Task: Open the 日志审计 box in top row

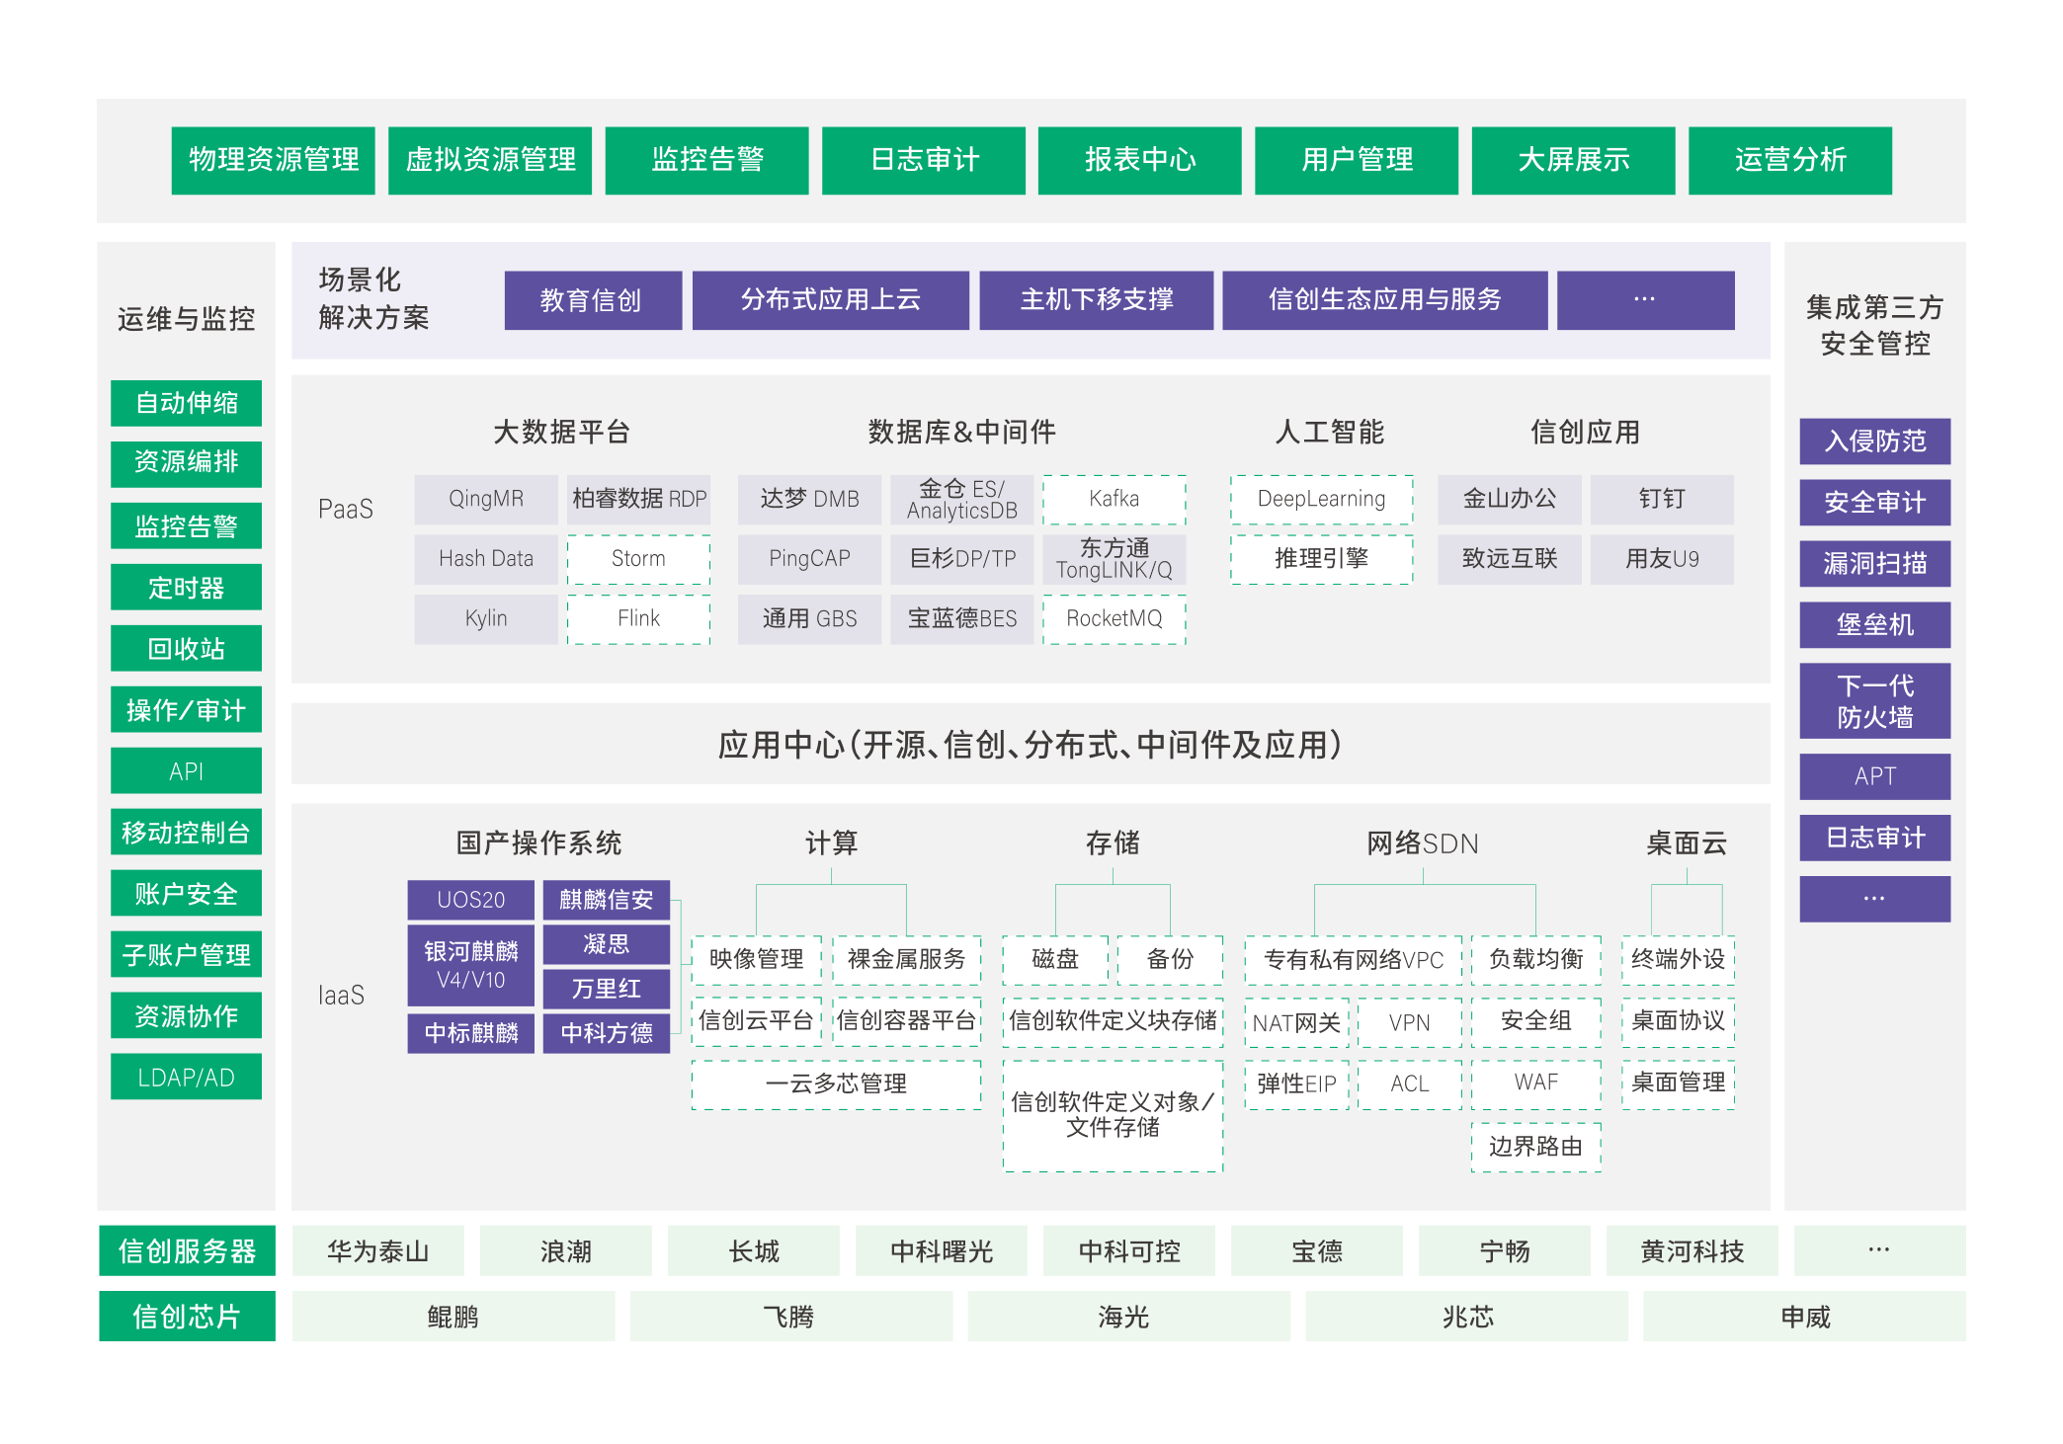Action: point(924,160)
